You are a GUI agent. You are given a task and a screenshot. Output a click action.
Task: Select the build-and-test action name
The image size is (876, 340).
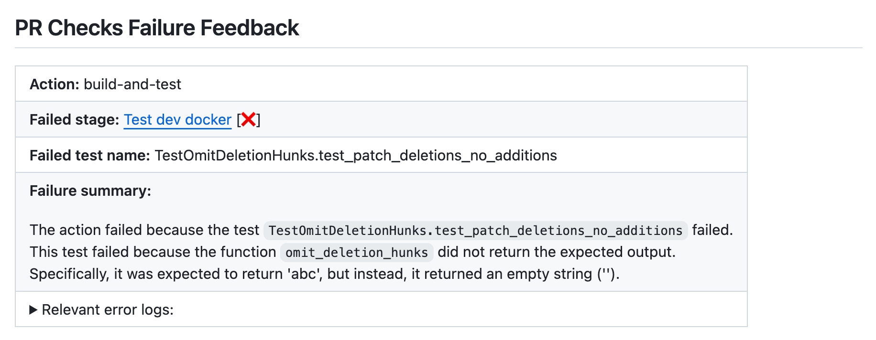click(132, 84)
